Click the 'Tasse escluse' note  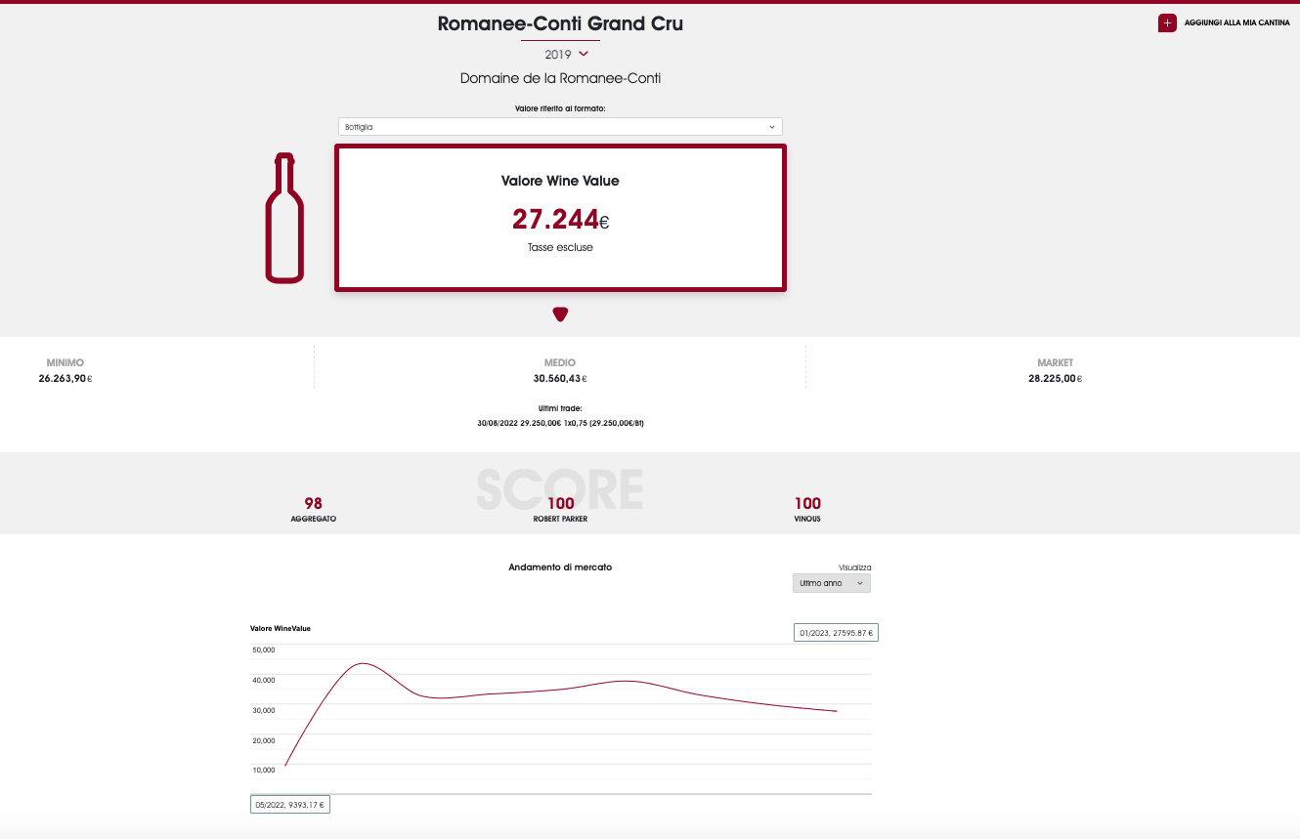tap(560, 247)
